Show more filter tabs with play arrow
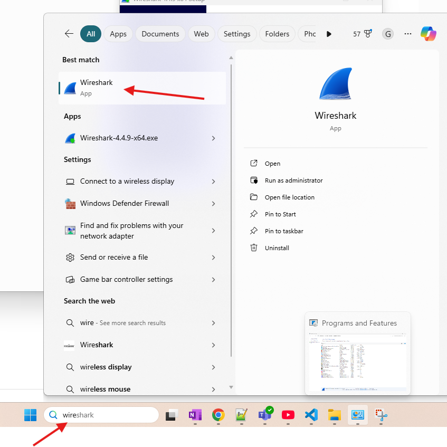This screenshot has height=447, width=447. click(x=329, y=34)
